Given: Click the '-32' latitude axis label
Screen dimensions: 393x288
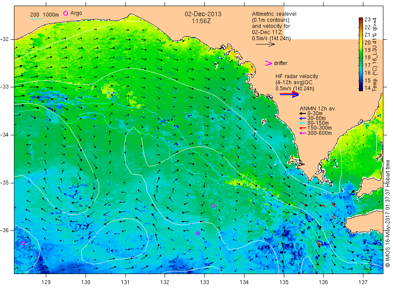Looking at the screenshot, I should (x=4, y=39).
